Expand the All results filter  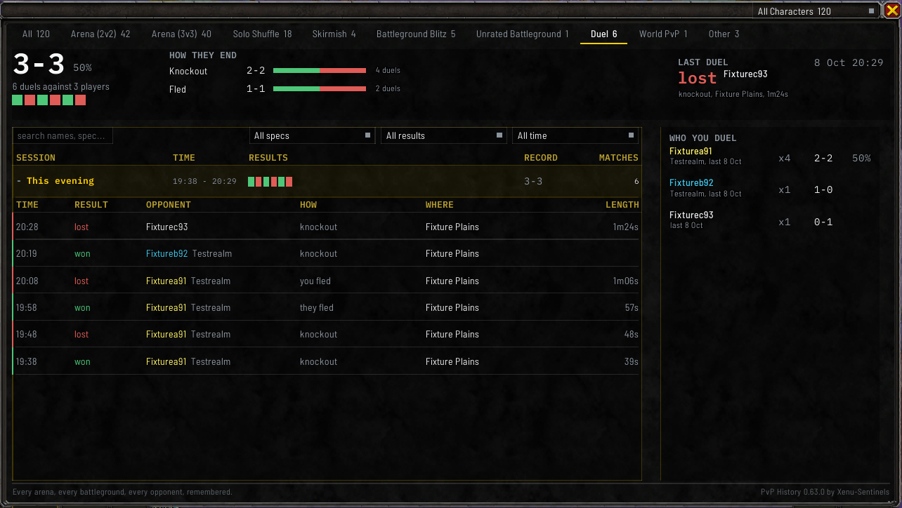pos(444,136)
